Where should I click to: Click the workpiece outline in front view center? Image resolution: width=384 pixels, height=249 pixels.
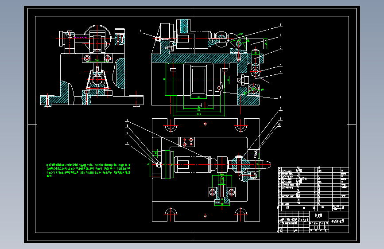point(198,81)
